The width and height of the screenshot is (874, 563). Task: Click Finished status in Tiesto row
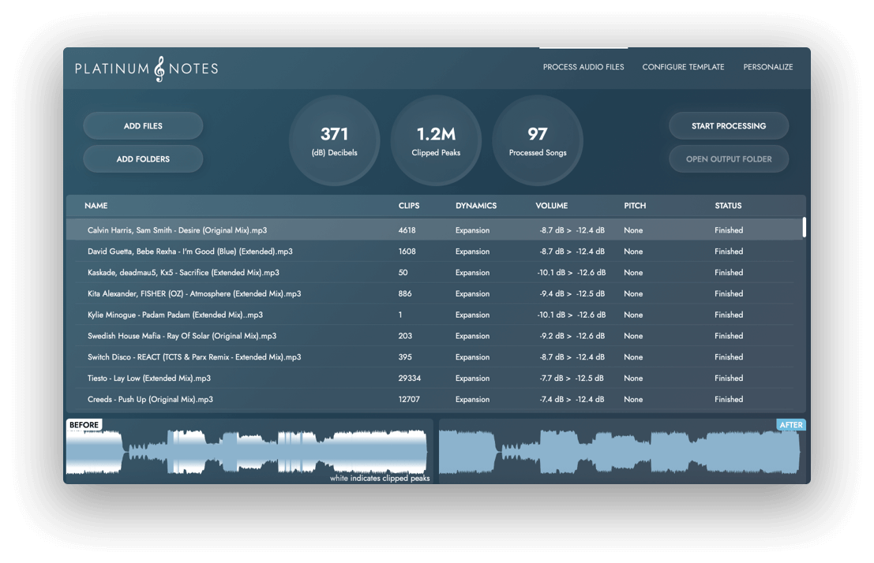[x=729, y=378]
